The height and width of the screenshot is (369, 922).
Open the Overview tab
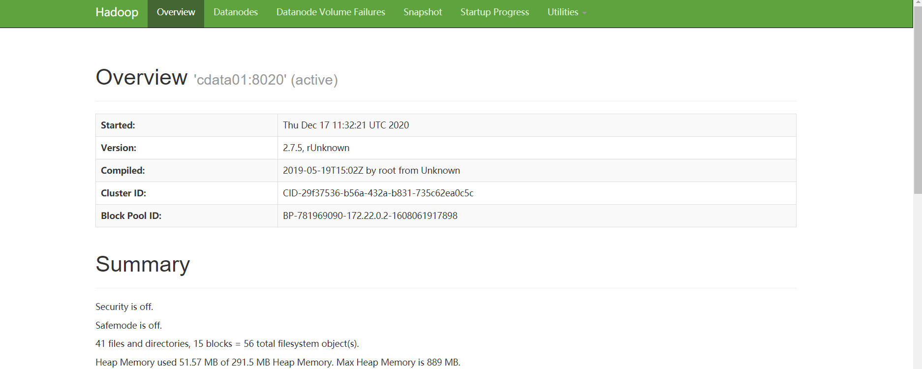(x=176, y=13)
